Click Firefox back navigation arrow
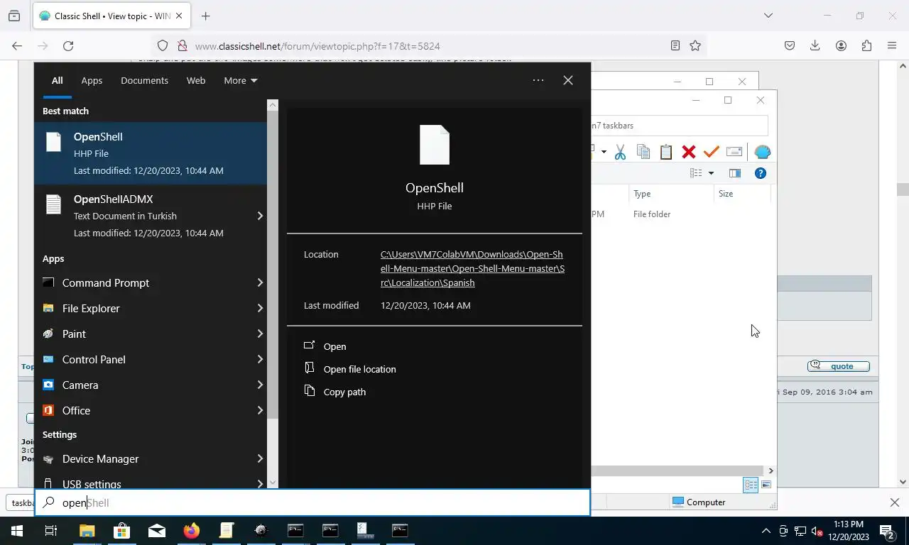Image resolution: width=909 pixels, height=545 pixels. point(17,45)
